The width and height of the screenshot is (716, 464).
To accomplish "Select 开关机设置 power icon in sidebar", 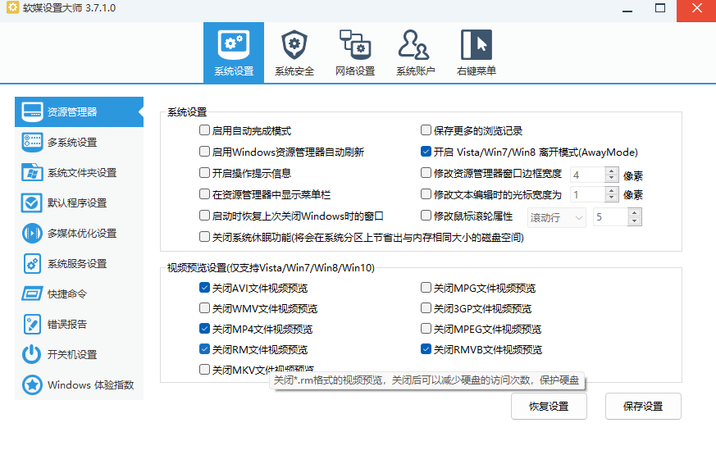I will (x=32, y=354).
